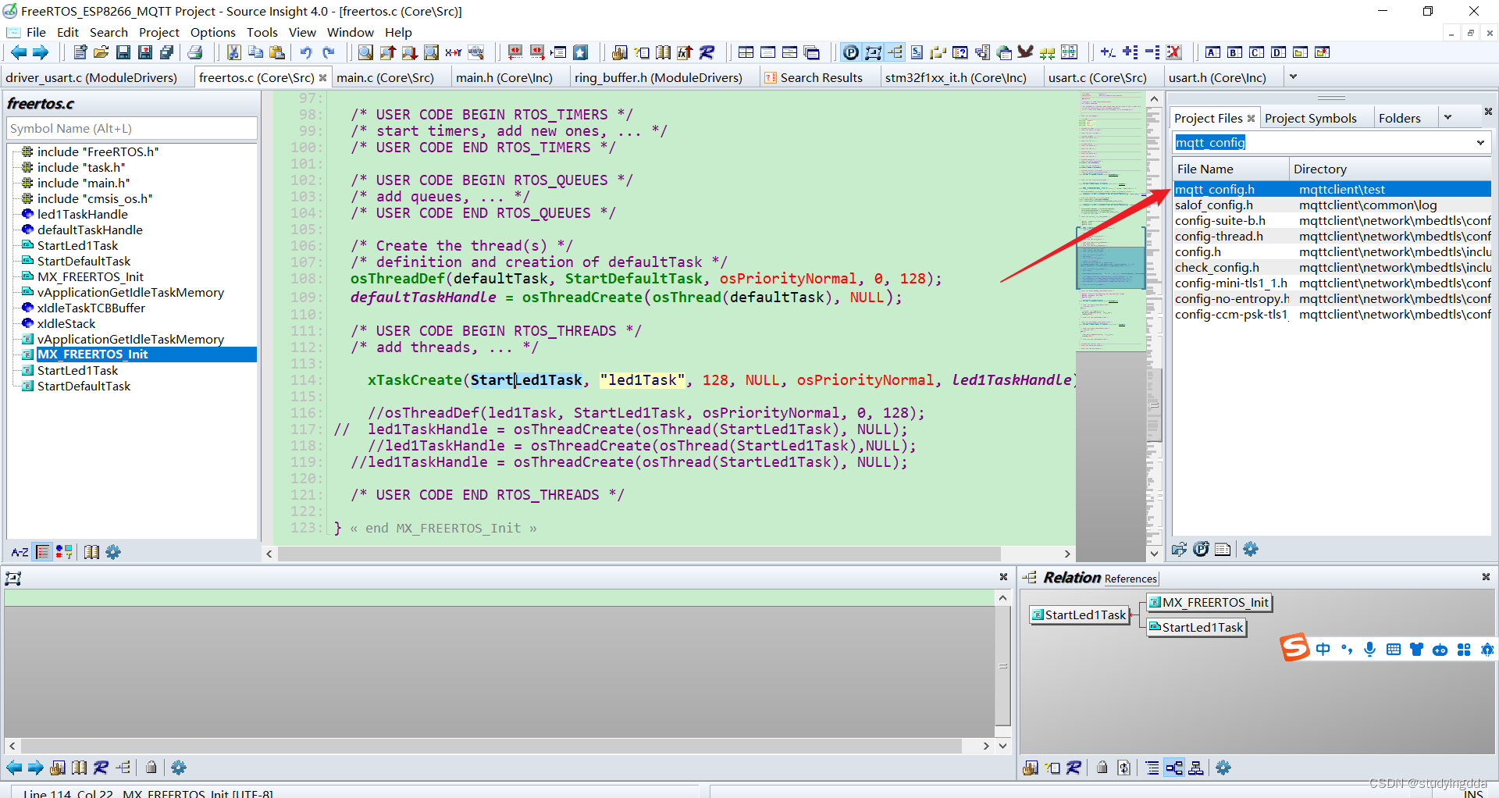Cut selection using the scissors icon

pos(233,52)
